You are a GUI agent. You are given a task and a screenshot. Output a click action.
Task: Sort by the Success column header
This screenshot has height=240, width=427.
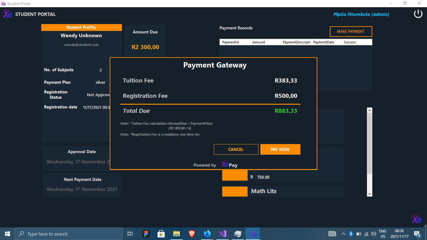click(x=357, y=42)
